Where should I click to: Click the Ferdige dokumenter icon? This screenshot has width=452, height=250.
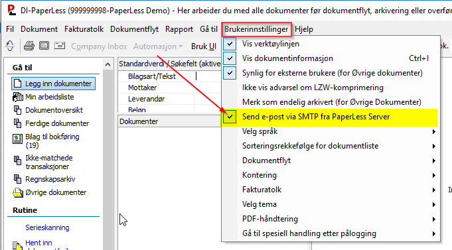click(17, 123)
